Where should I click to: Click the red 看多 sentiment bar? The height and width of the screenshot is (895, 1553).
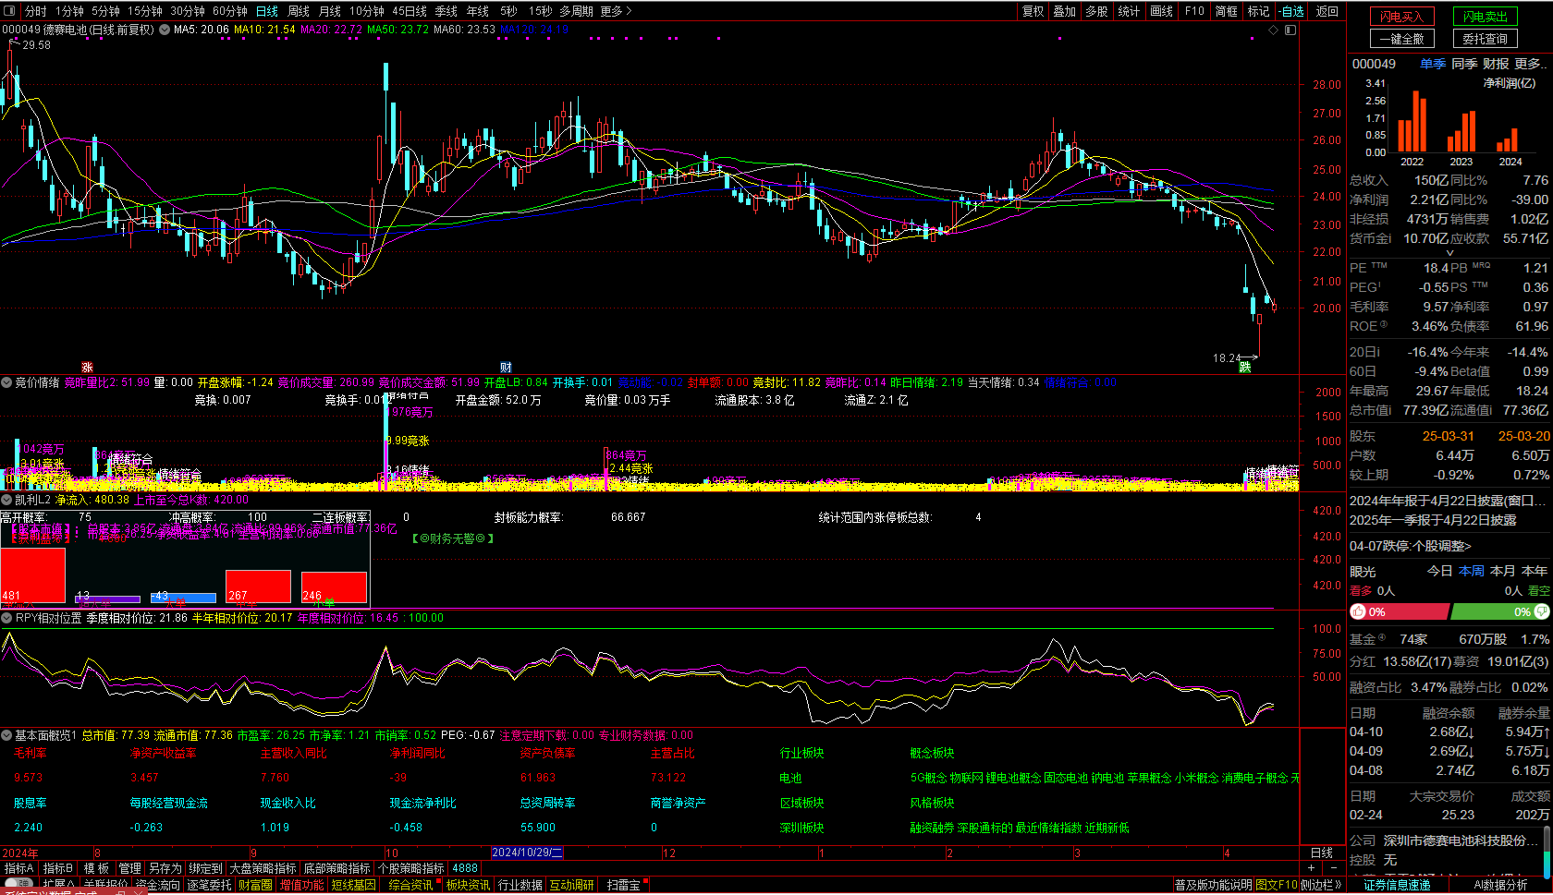click(x=1399, y=611)
